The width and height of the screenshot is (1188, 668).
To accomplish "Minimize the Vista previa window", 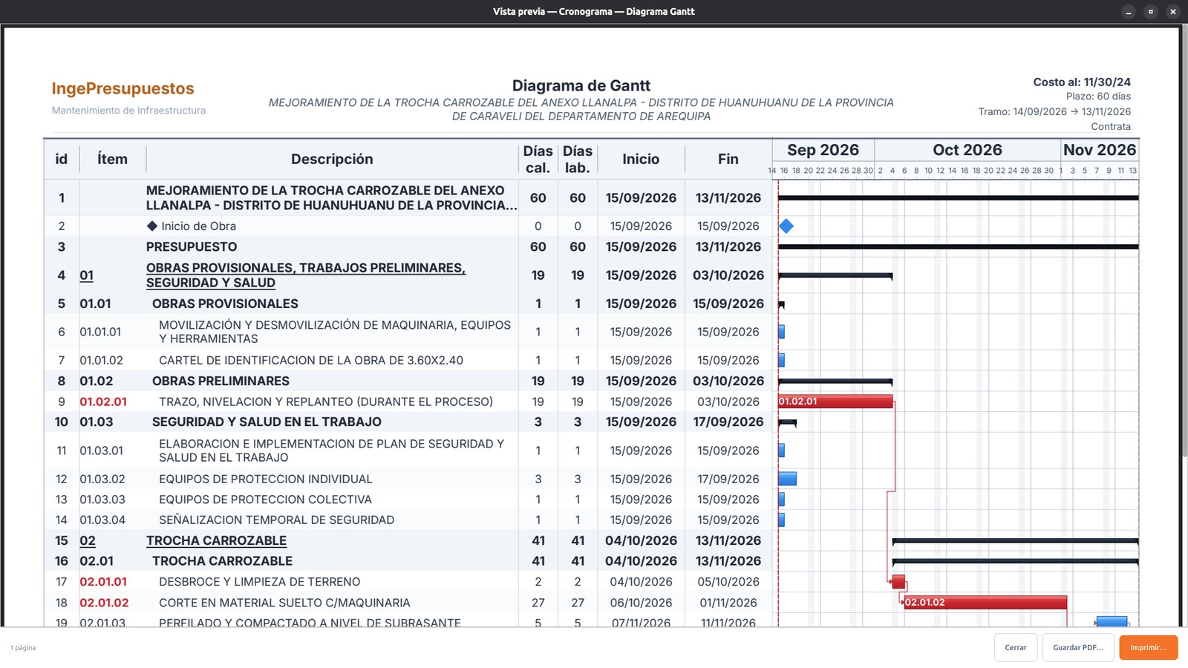I will coord(1129,11).
